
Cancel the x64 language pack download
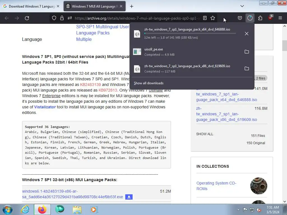(247, 34)
